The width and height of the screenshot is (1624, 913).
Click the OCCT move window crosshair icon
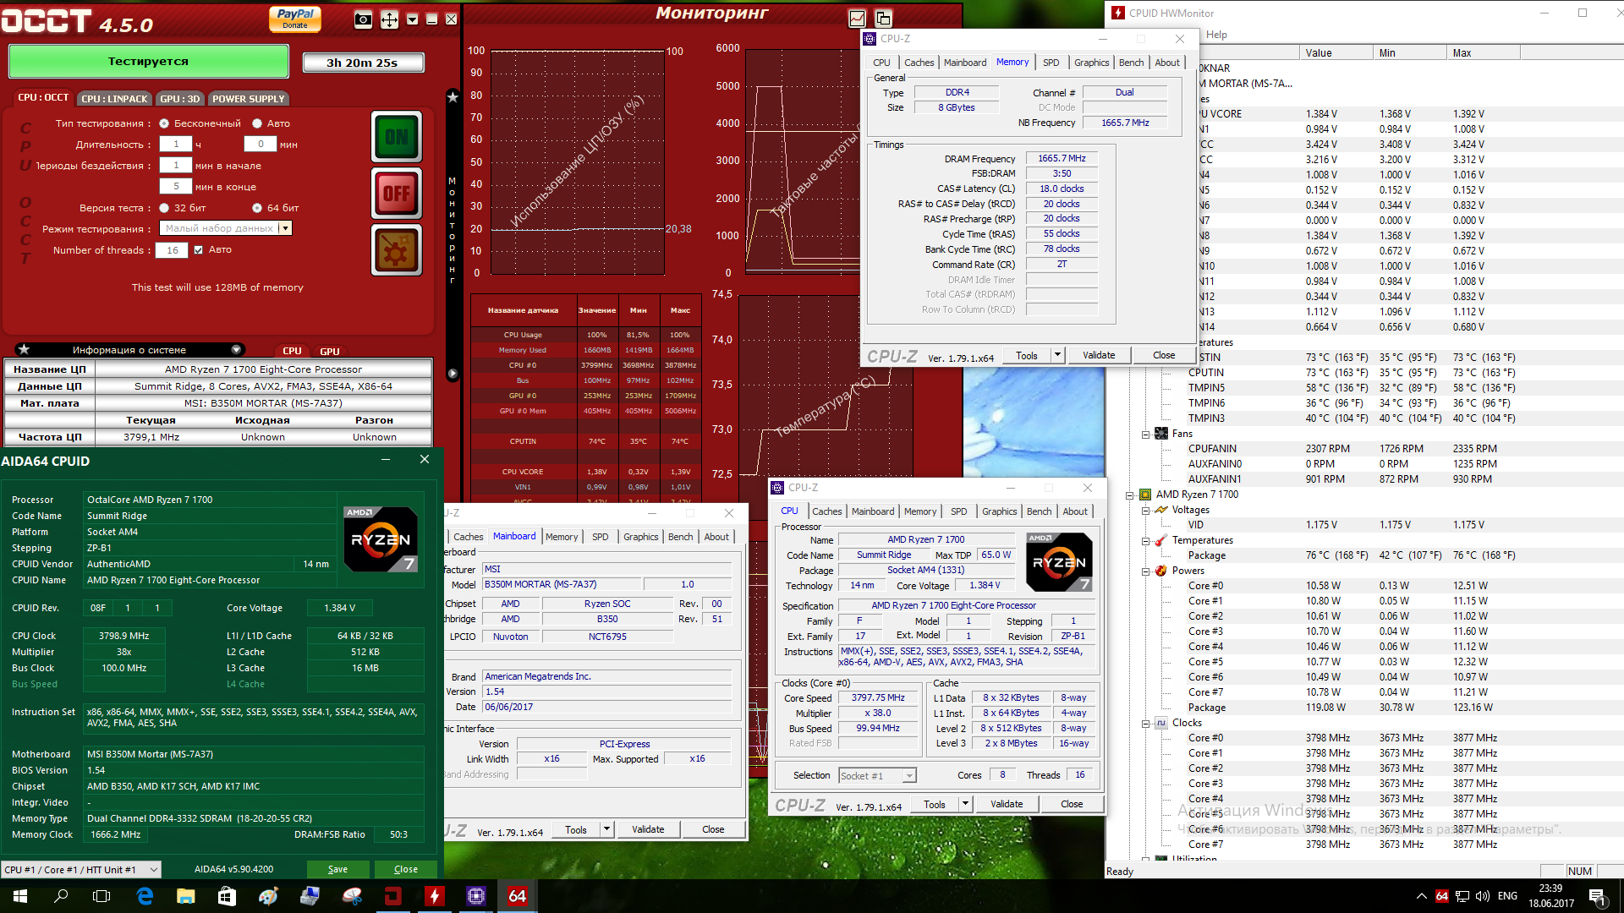(389, 19)
